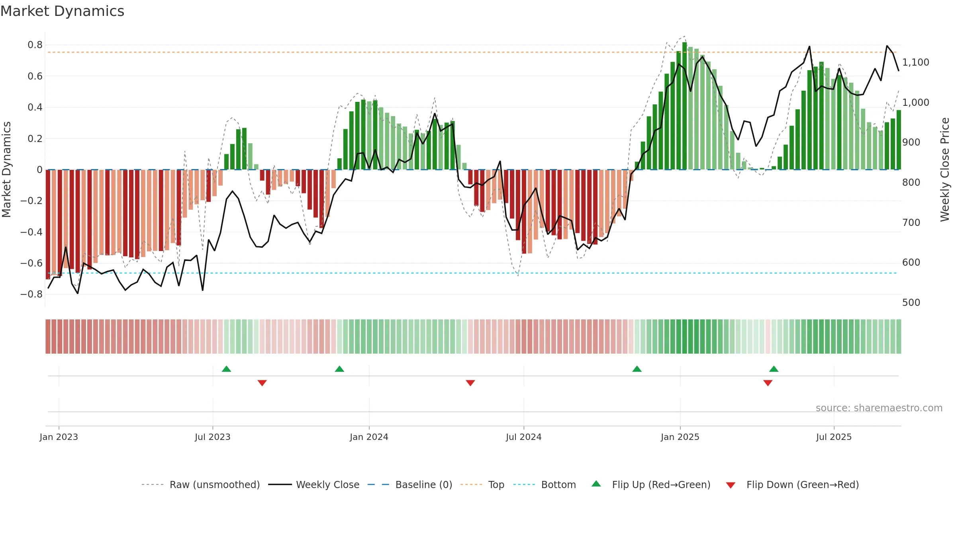Click the Weekly Close line's lowest point below −0.8
This screenshot has width=956, height=537.
[78, 293]
